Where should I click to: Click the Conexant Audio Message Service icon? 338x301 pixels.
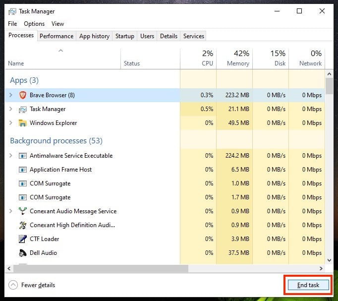tap(23, 211)
